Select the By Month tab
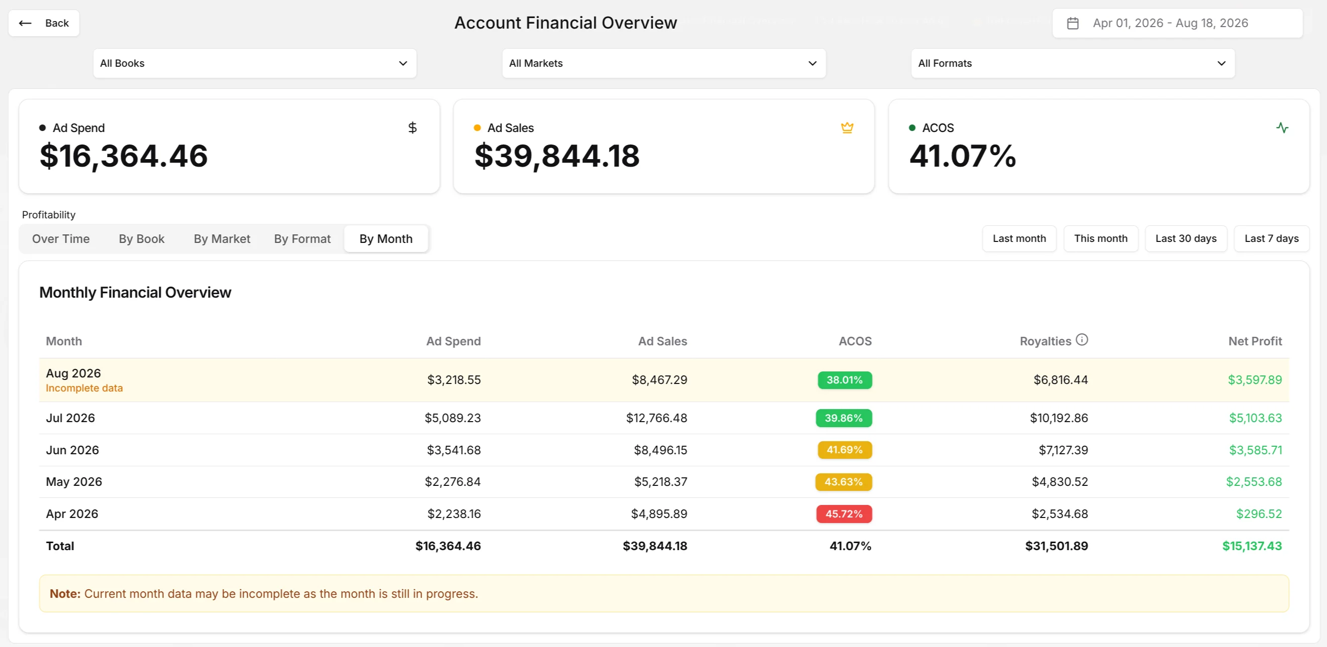1327x647 pixels. (x=386, y=239)
